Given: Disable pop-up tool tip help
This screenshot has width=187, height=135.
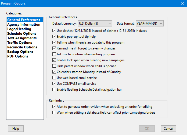Looking at the screenshot, I should tap(54, 37).
